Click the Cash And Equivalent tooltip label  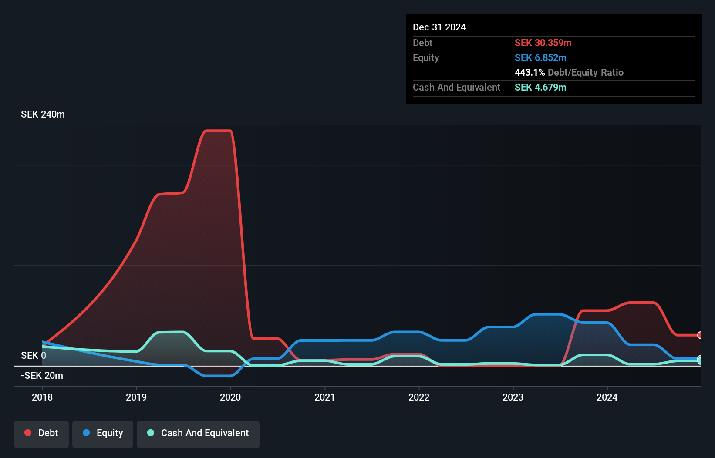456,87
